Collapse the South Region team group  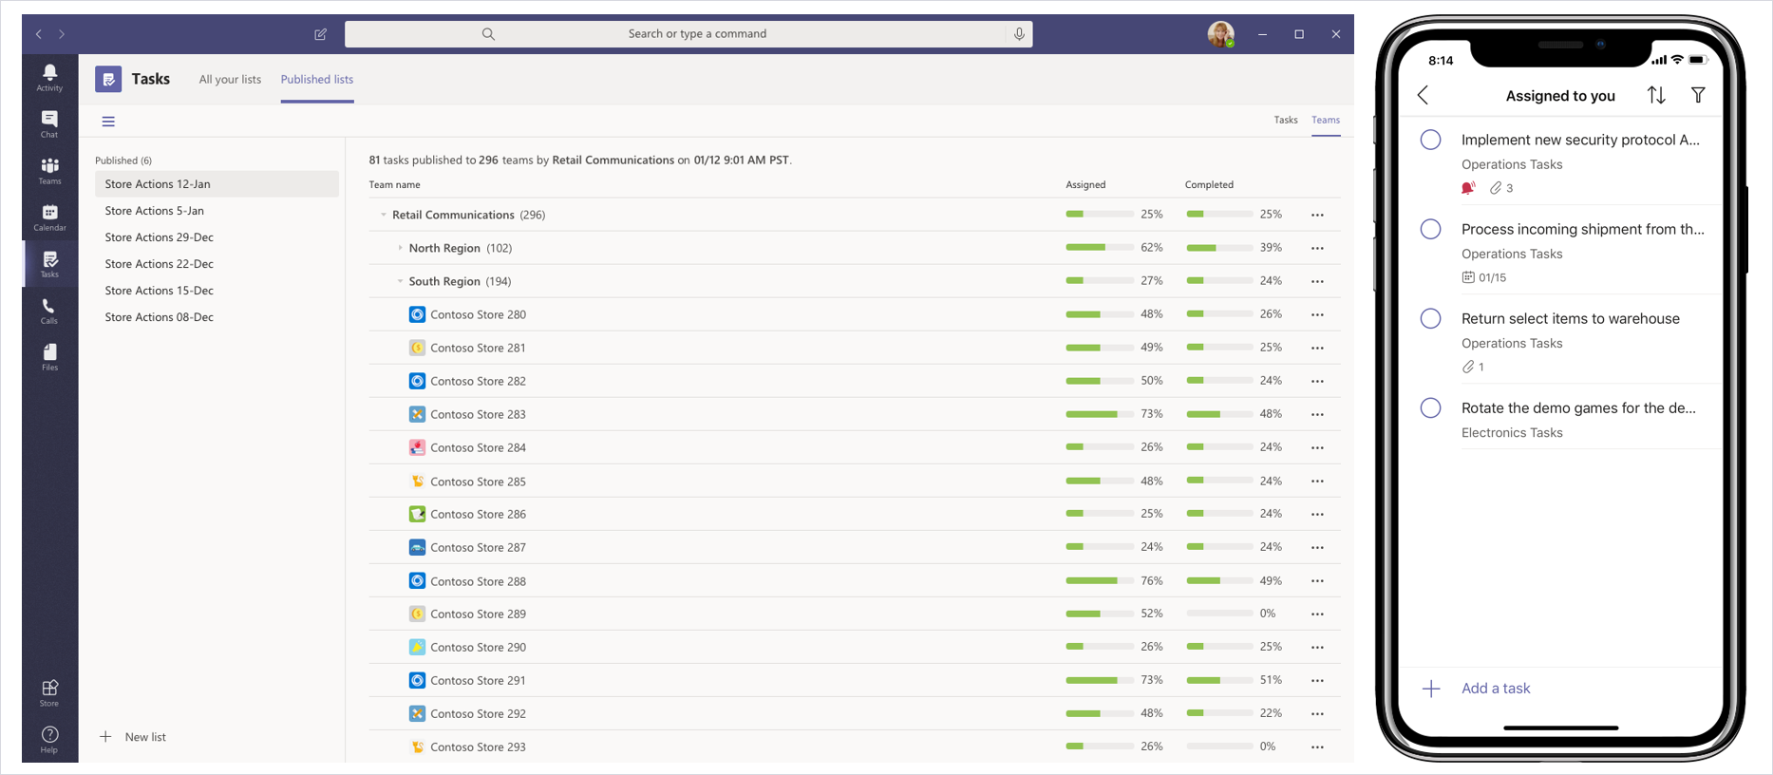[400, 281]
